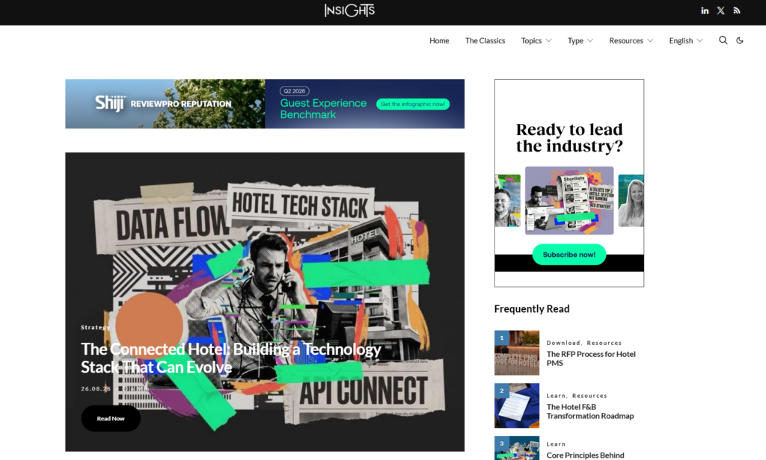Open The Classics menu item
The image size is (766, 460).
coord(485,40)
